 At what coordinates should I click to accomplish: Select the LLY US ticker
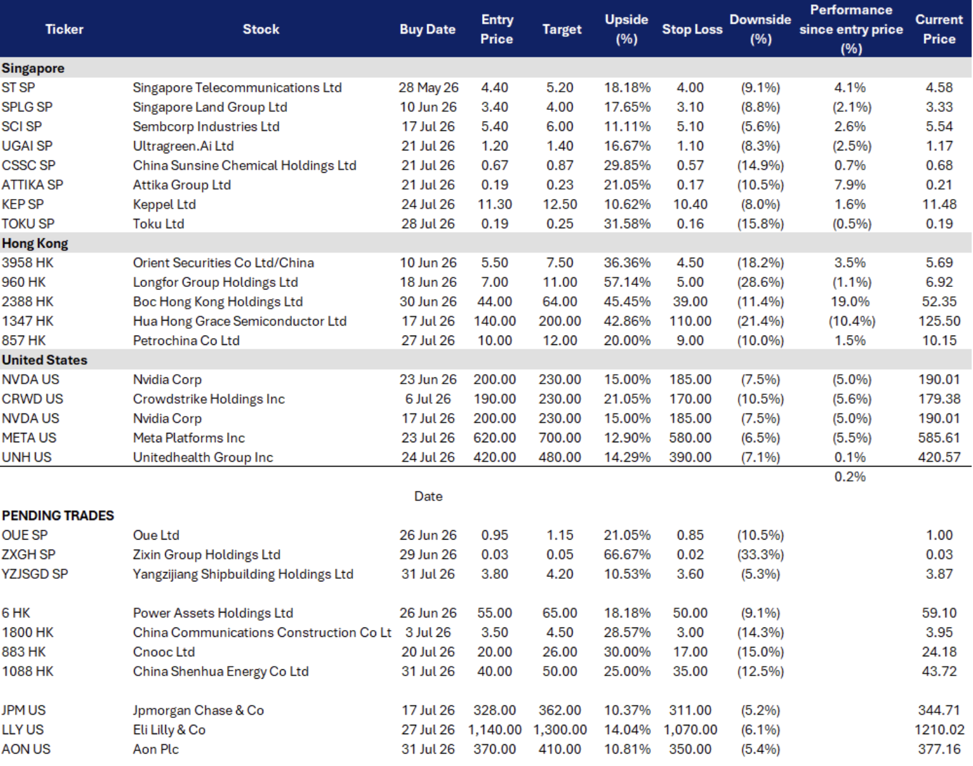point(23,729)
